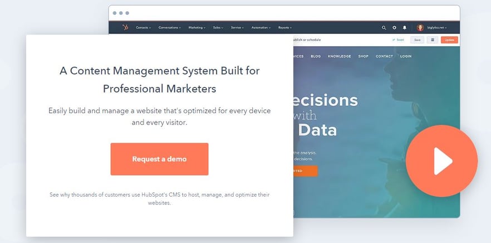Select the BLOG navigation item

click(x=316, y=56)
